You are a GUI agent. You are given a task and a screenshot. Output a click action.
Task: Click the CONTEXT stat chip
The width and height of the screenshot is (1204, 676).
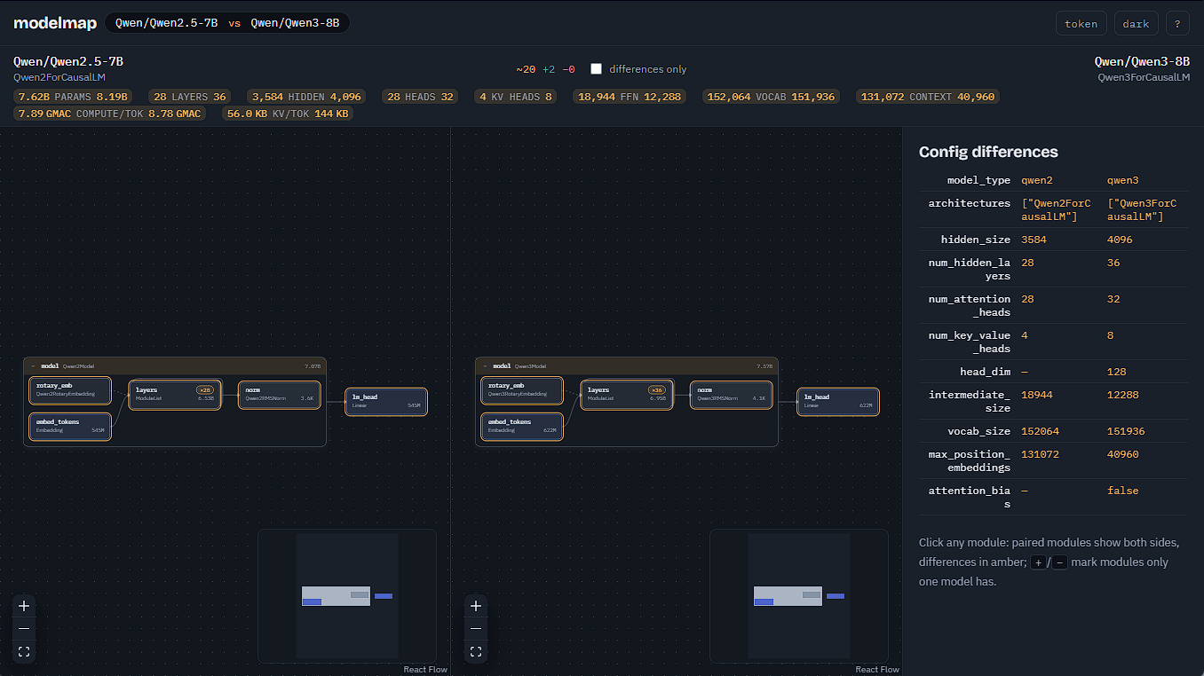click(x=928, y=97)
